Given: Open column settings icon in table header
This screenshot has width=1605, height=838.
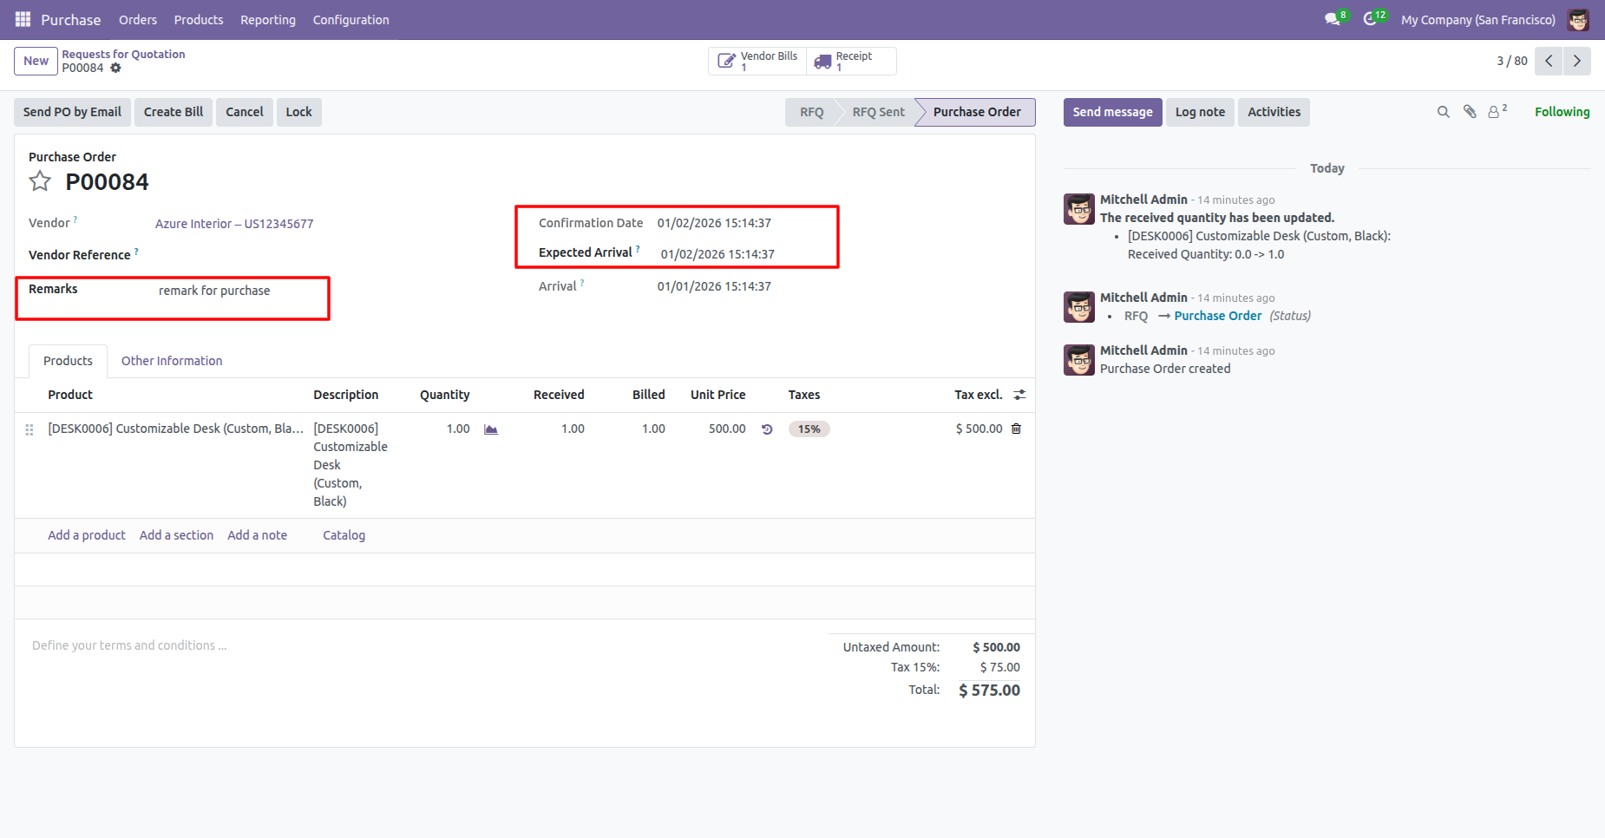Looking at the screenshot, I should (x=1019, y=395).
